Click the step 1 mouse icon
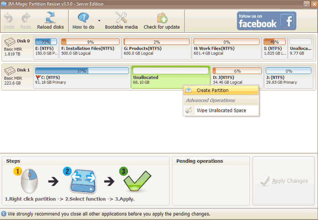The width and height of the screenshot is (318, 220). tap(30, 181)
